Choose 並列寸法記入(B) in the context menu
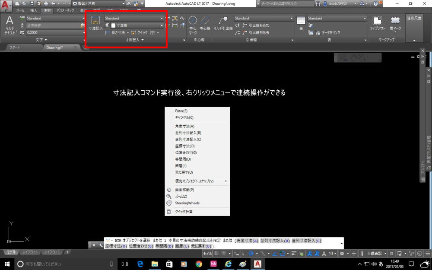432x270 pixels. click(197, 133)
